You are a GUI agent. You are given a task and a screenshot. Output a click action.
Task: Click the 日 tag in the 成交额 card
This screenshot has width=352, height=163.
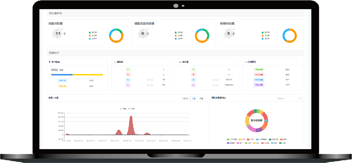click(x=193, y=70)
